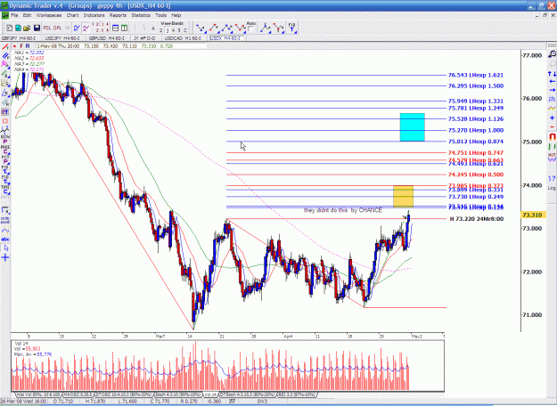Viewport: 557px width, 406px height.
Task: Click the H 73.220 24Mr8:00 label
Action: pyautogui.click(x=477, y=219)
